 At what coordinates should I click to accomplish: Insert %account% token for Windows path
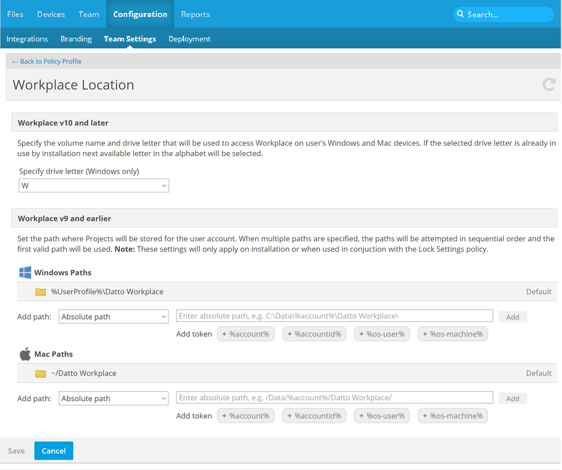pyautogui.click(x=246, y=334)
